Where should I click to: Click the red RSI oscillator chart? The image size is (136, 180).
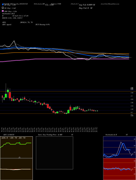tap(119, 169)
